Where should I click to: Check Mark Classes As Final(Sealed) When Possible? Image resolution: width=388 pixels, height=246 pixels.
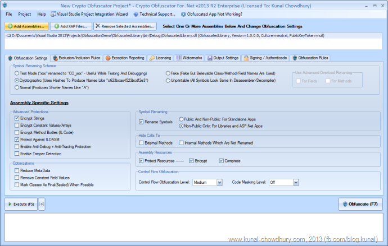coord(17,185)
